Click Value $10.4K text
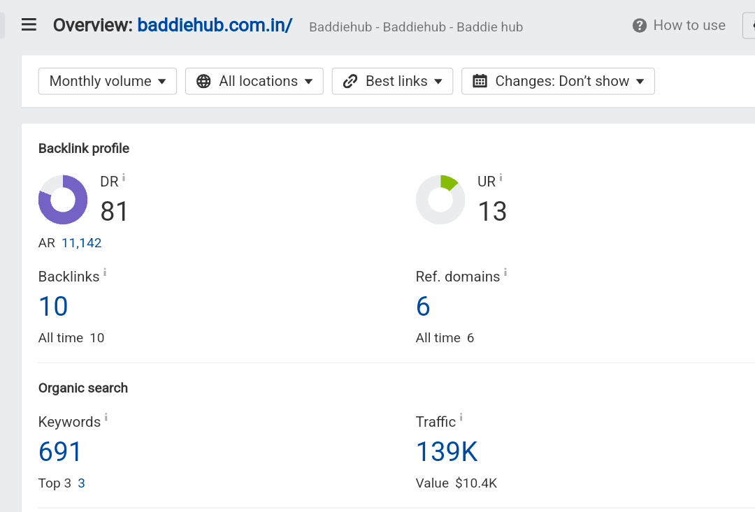This screenshot has width=755, height=512. pos(456,483)
